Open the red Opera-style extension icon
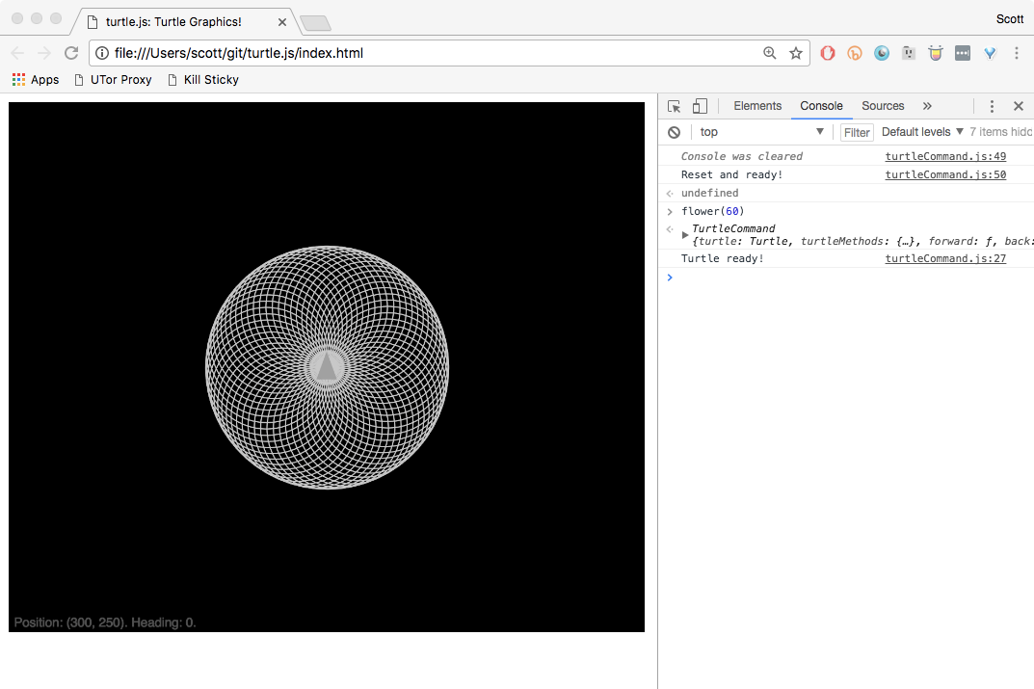The width and height of the screenshot is (1034, 689). [x=828, y=53]
